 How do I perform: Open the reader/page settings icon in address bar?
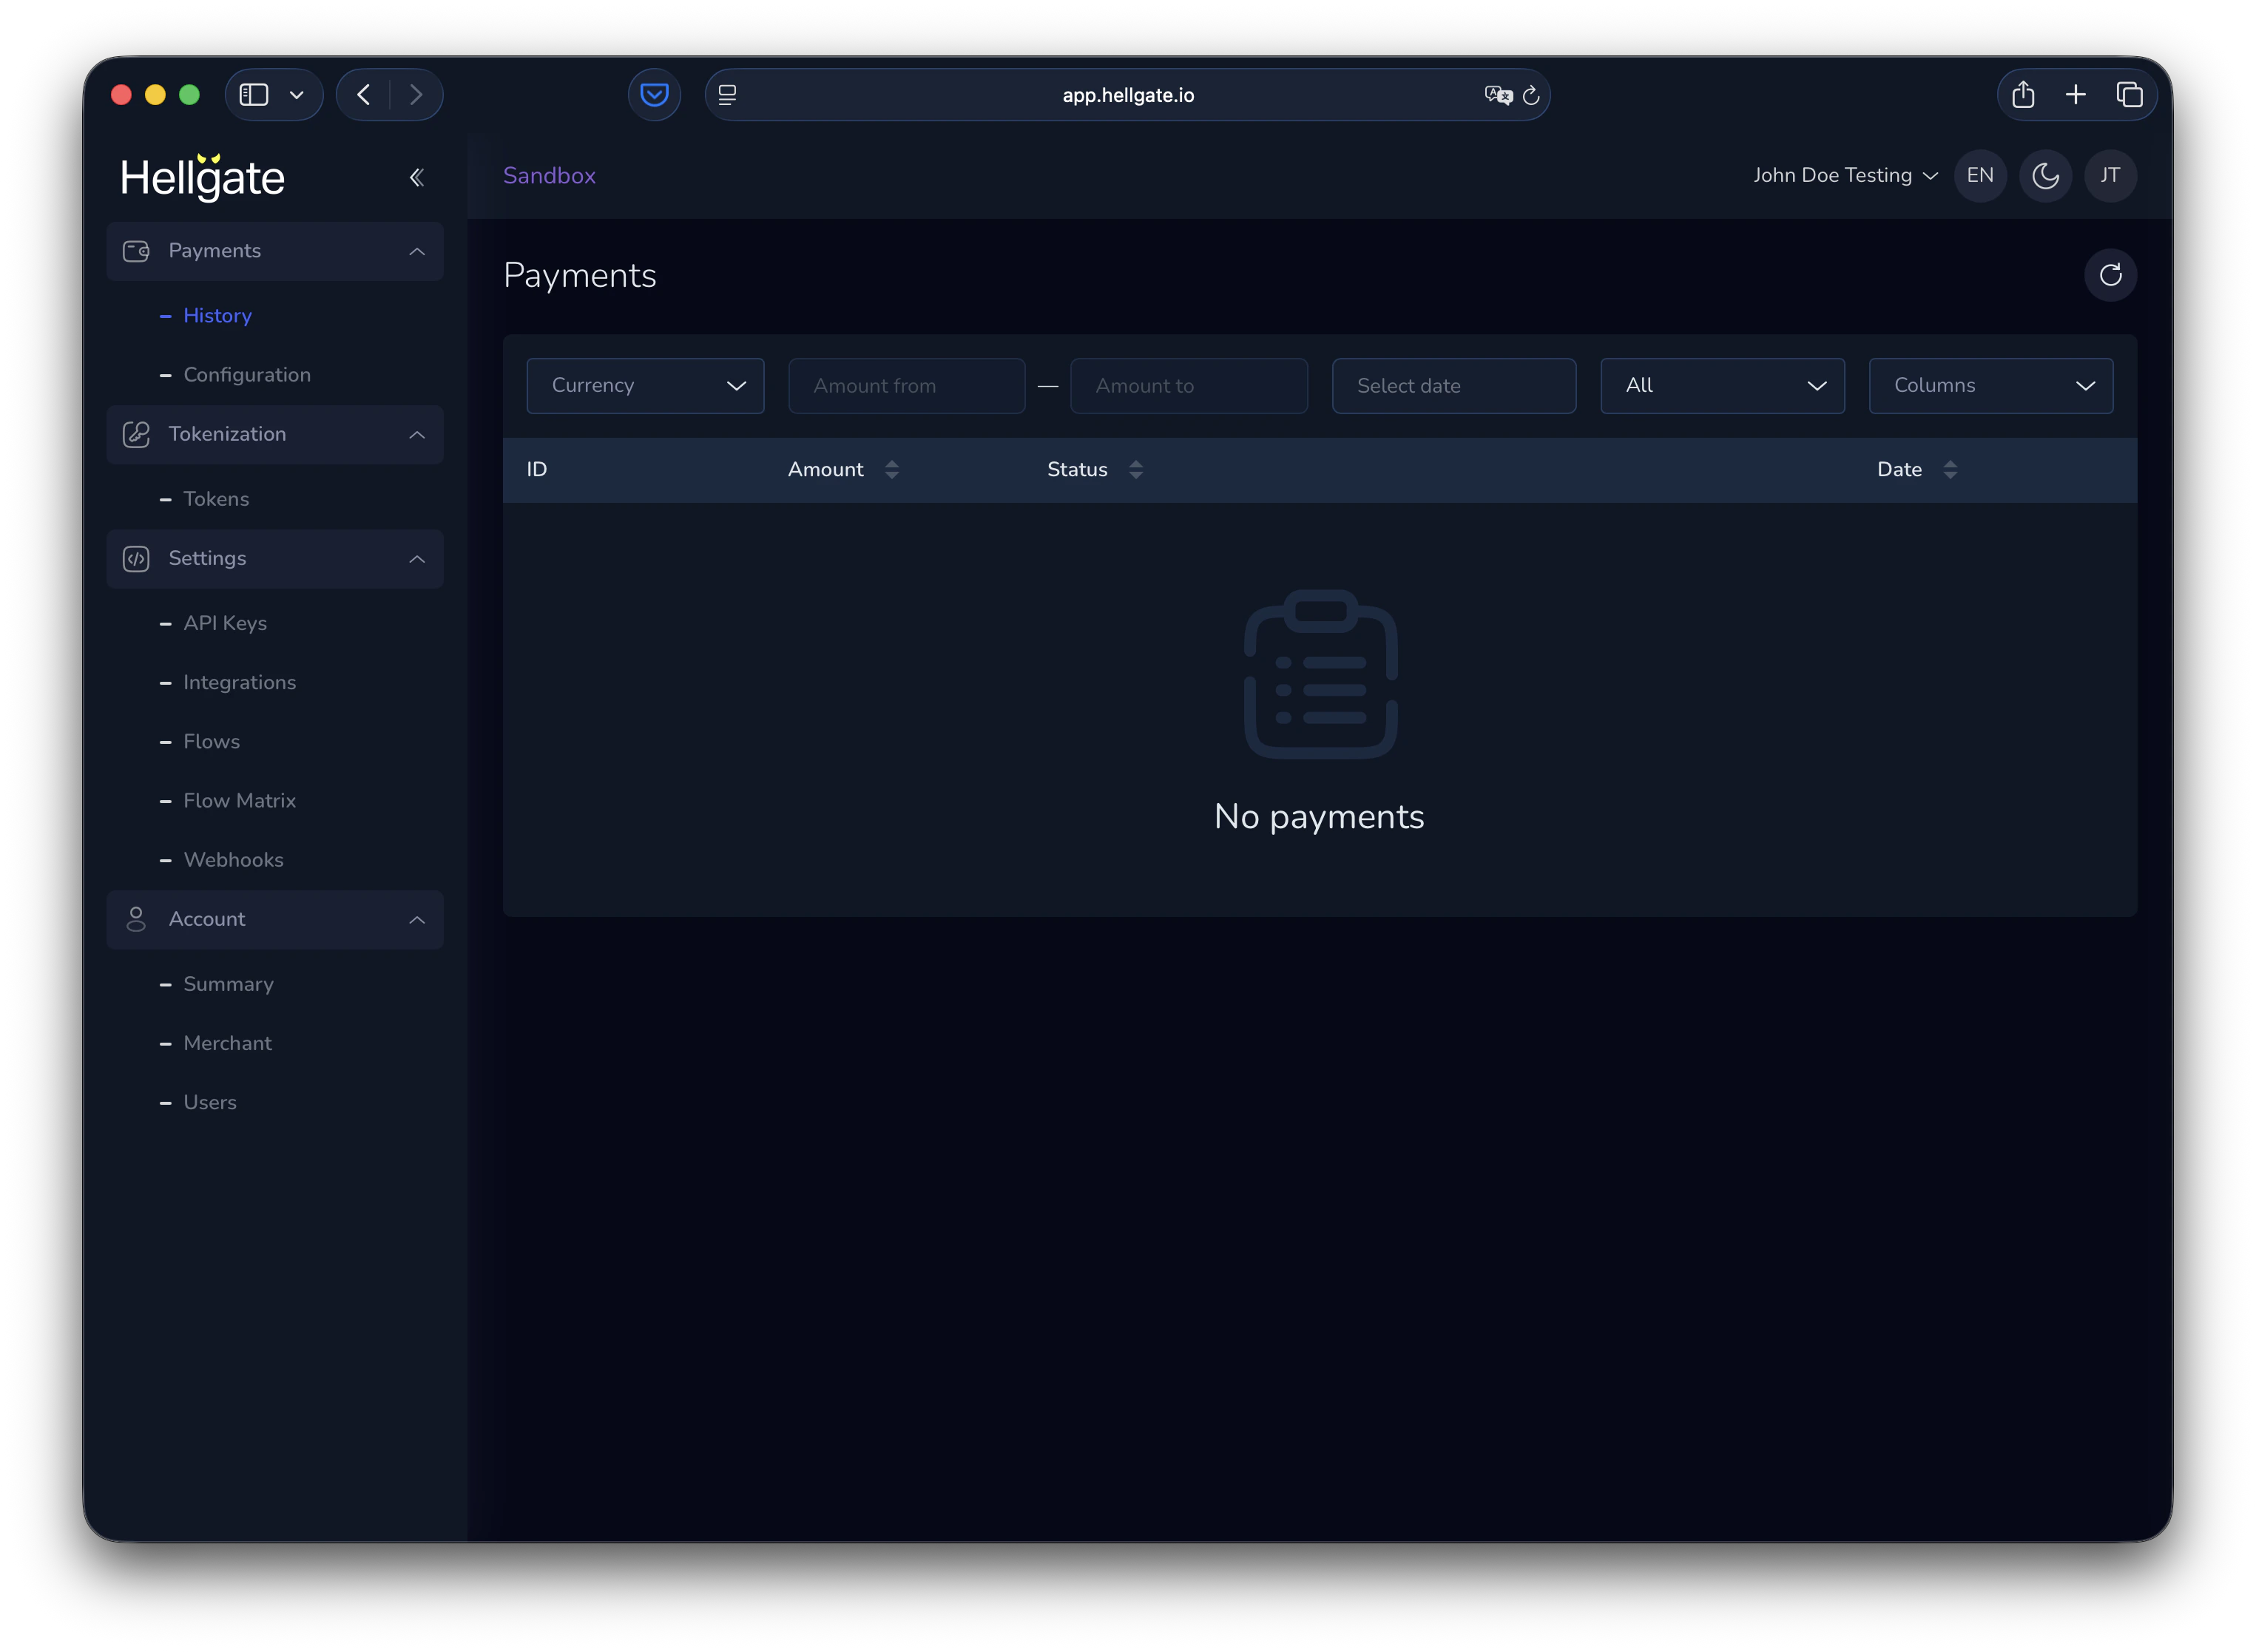(x=727, y=95)
